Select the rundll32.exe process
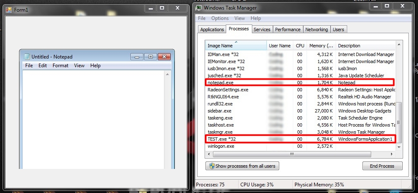Screen dimensions: 418x193 click(x=300, y=104)
